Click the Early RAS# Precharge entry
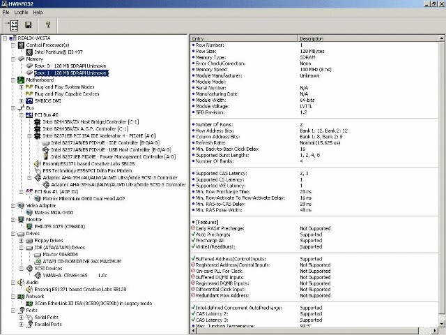The height and width of the screenshot is (335, 446). click(x=314, y=228)
